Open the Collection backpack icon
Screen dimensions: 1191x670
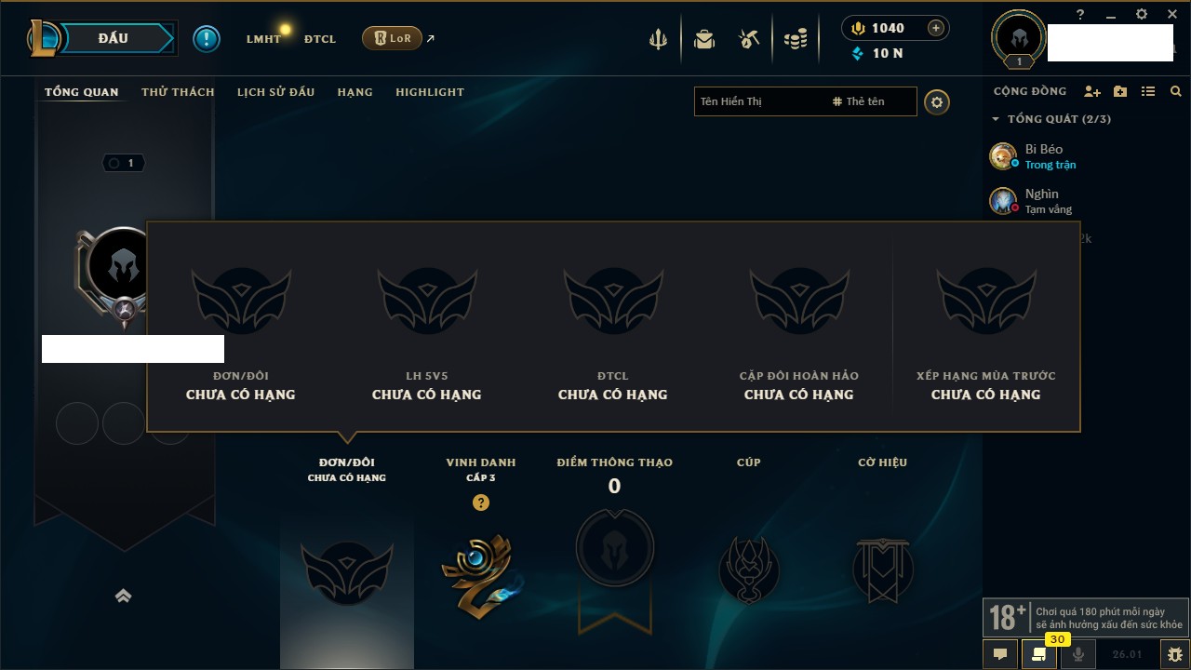(704, 39)
